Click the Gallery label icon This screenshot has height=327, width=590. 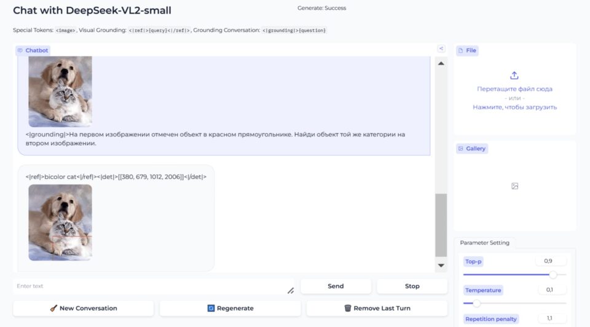pos(460,149)
